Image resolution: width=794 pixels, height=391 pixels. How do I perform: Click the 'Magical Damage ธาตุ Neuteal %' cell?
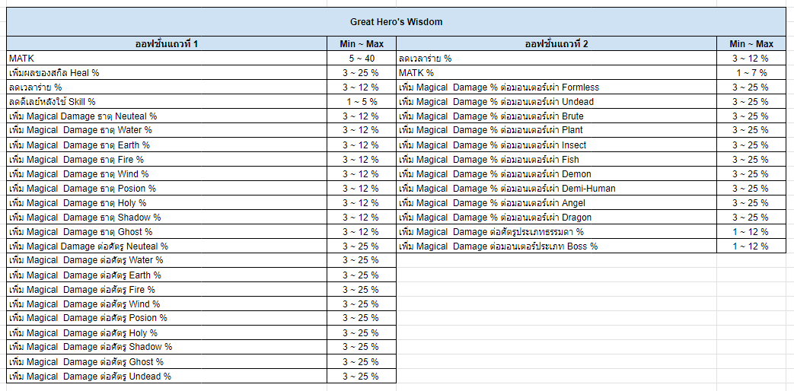click(167, 116)
